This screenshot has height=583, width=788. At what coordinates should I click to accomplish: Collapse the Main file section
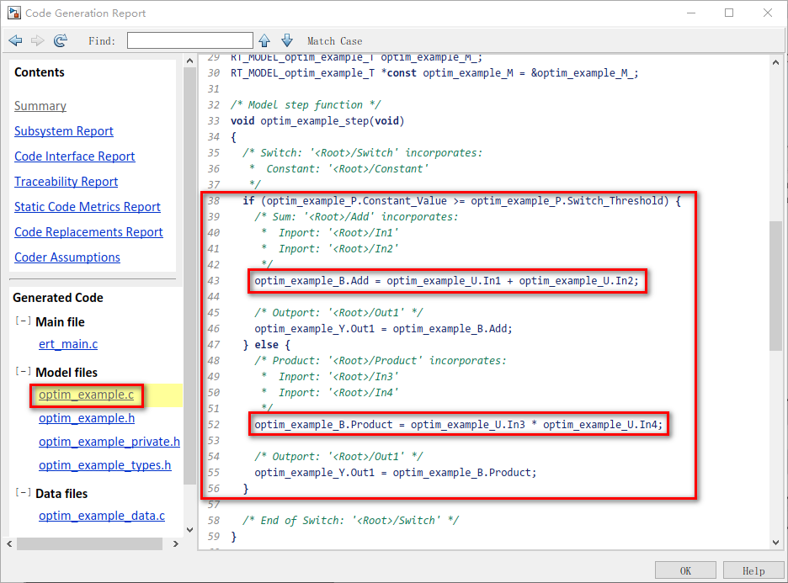point(23,321)
